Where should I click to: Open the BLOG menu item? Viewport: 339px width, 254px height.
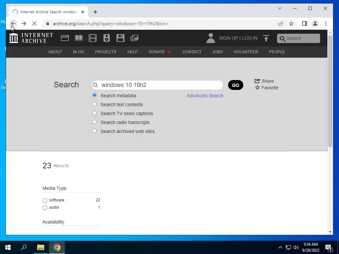point(78,52)
